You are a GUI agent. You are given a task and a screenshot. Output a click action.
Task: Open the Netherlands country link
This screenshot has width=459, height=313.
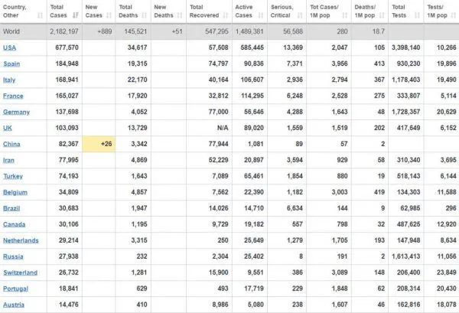pyautogui.click(x=21, y=240)
